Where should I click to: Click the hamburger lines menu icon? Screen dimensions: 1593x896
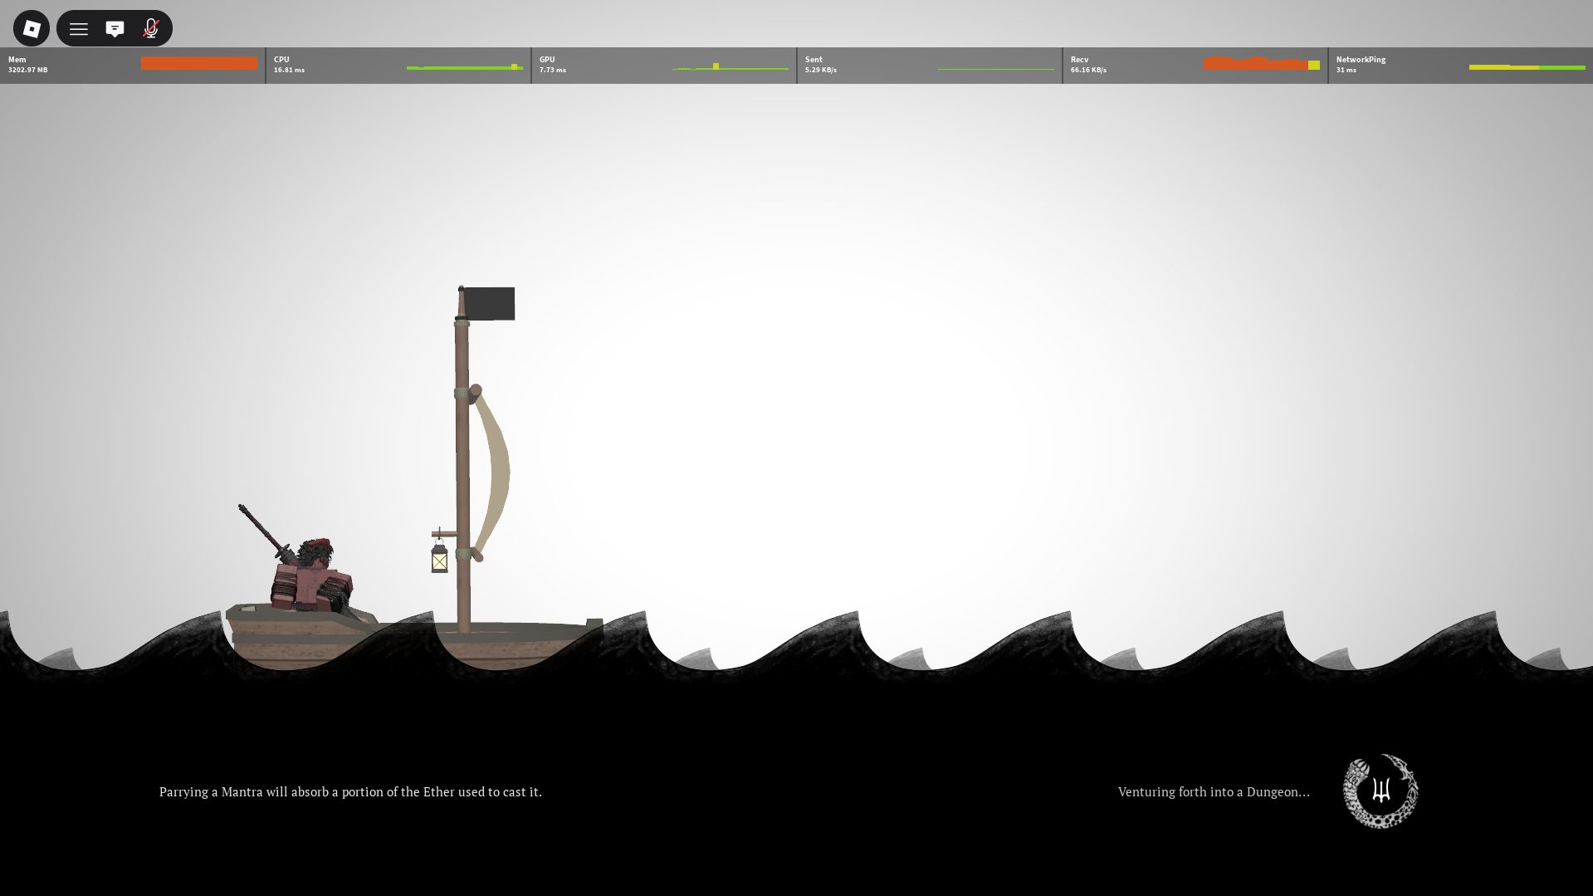click(79, 29)
